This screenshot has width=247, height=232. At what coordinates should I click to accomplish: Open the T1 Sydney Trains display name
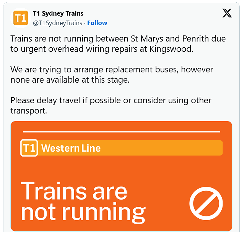(x=58, y=13)
